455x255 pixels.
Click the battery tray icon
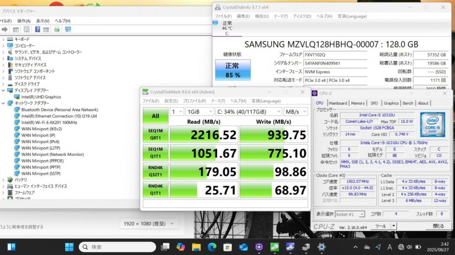[418, 247]
